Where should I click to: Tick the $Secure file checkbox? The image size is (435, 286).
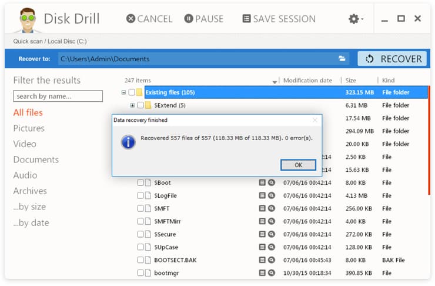tap(140, 234)
